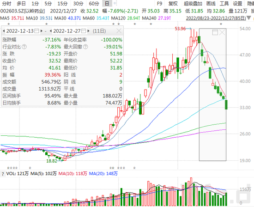Viewport: 254px width, 207px height.
Task: Click the star event marker above selection box
Action: tap(221, 24)
